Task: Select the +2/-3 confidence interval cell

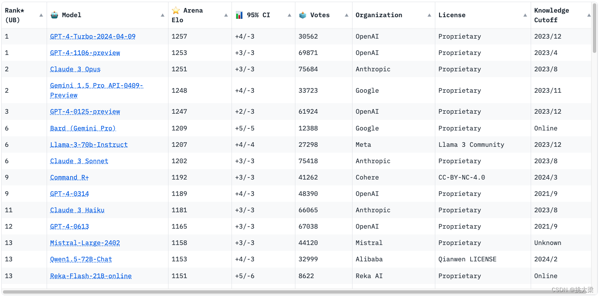Action: (263, 112)
